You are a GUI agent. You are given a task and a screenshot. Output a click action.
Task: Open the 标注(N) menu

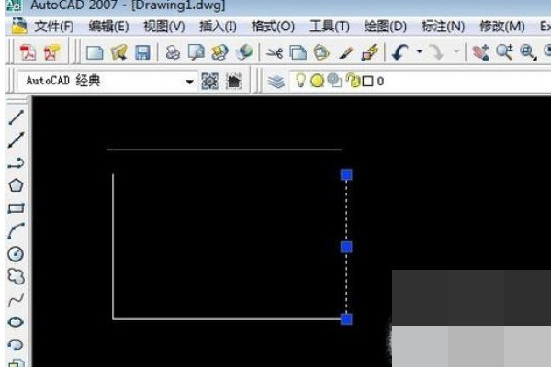tap(443, 27)
